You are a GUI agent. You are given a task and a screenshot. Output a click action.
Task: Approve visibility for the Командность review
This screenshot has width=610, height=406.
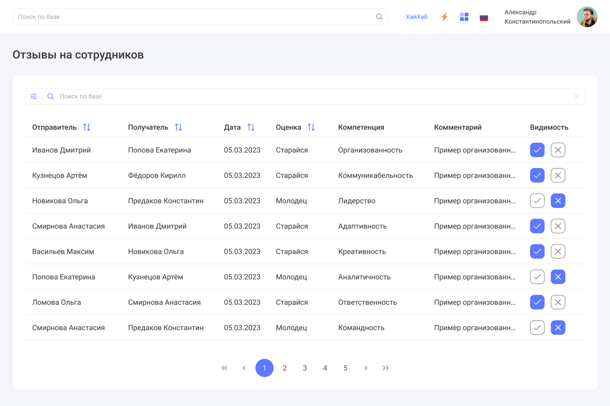(x=537, y=328)
